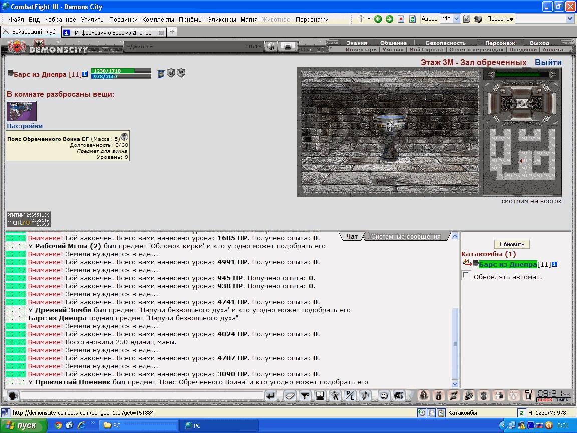
Task: Click the radio player icon beside speaker
Action: (288, 47)
